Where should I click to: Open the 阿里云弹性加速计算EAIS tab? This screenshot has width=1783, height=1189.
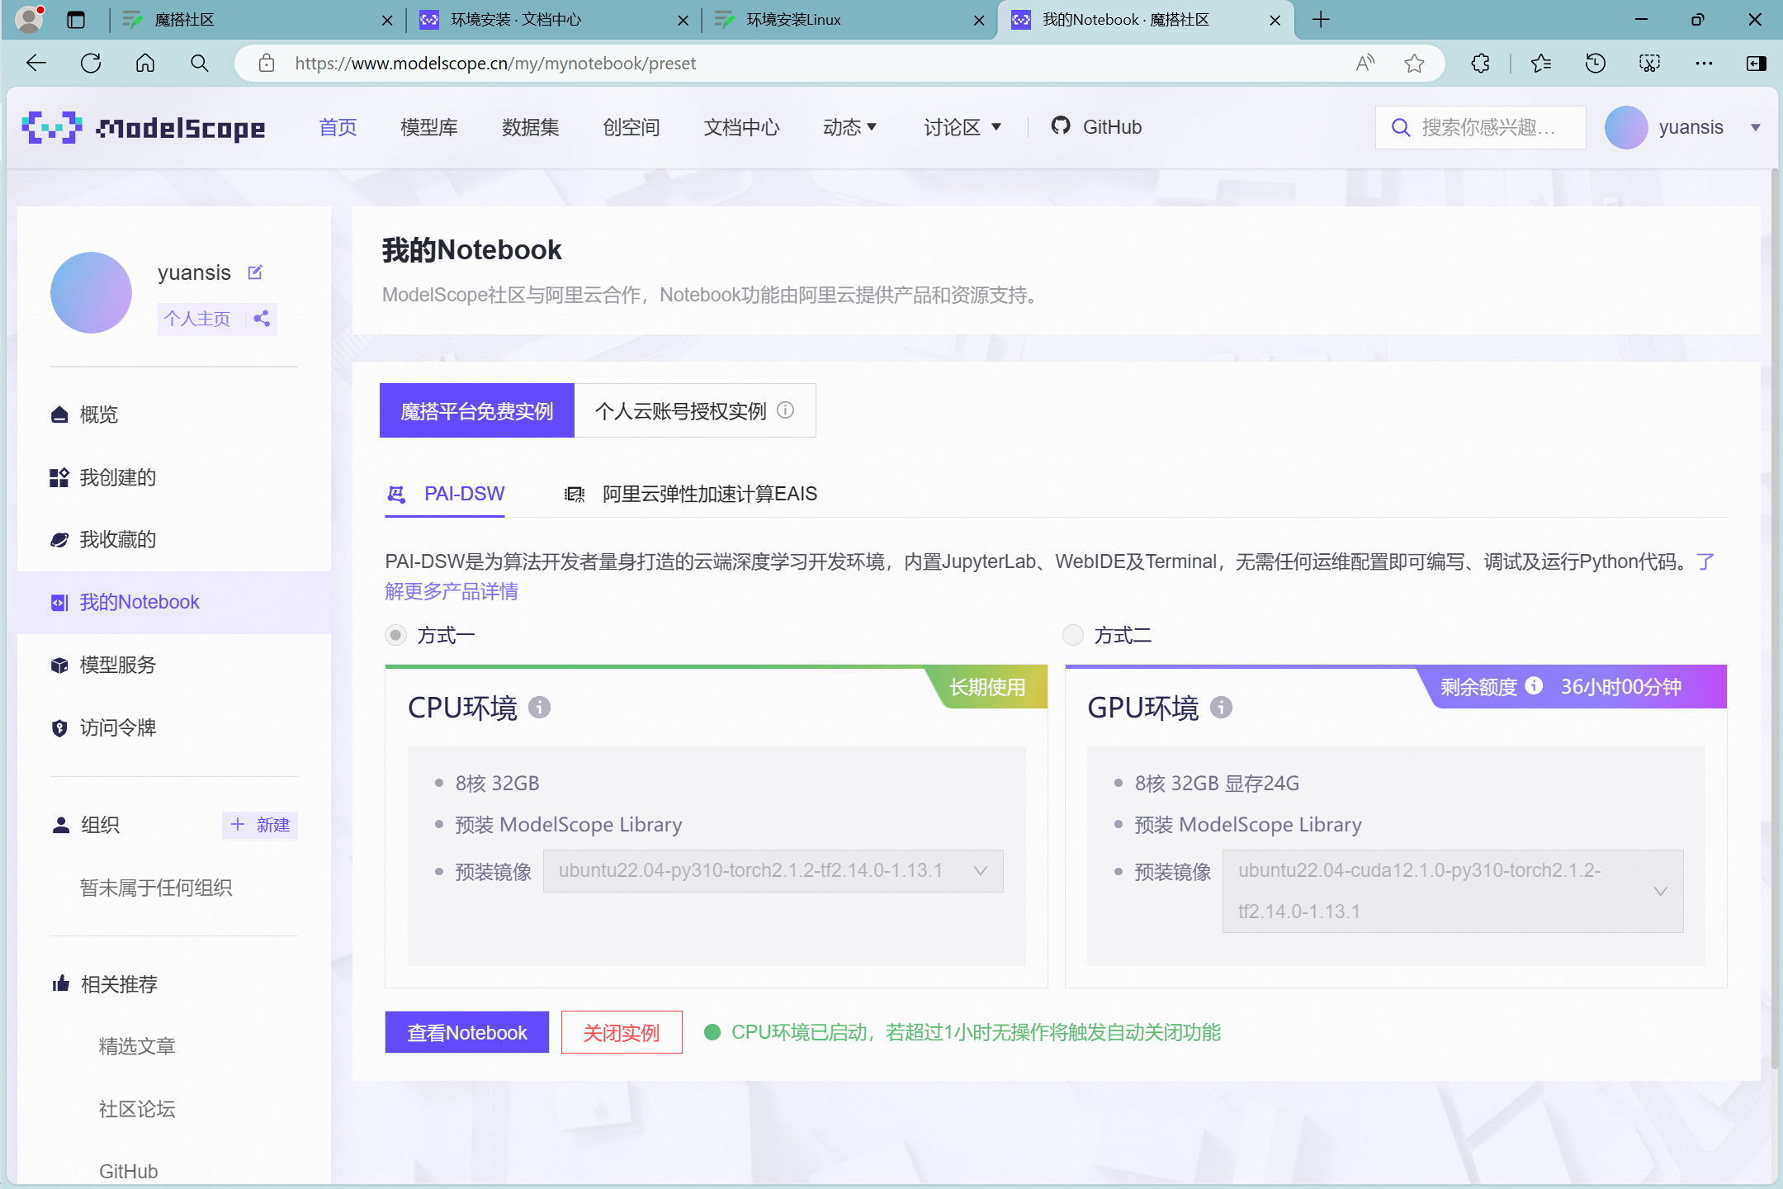(x=691, y=494)
